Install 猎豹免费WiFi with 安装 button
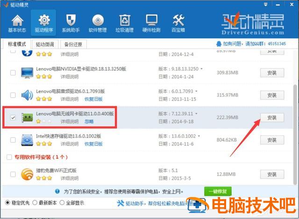The image size is (299, 219). (x=272, y=174)
